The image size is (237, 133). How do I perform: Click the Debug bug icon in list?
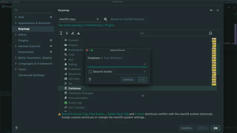coord(66,64)
